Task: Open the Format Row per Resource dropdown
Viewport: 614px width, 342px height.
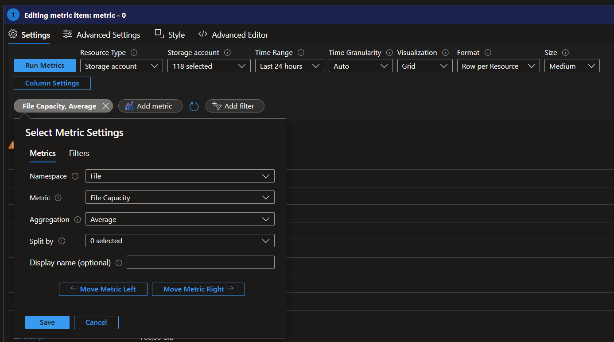Action: click(x=498, y=66)
